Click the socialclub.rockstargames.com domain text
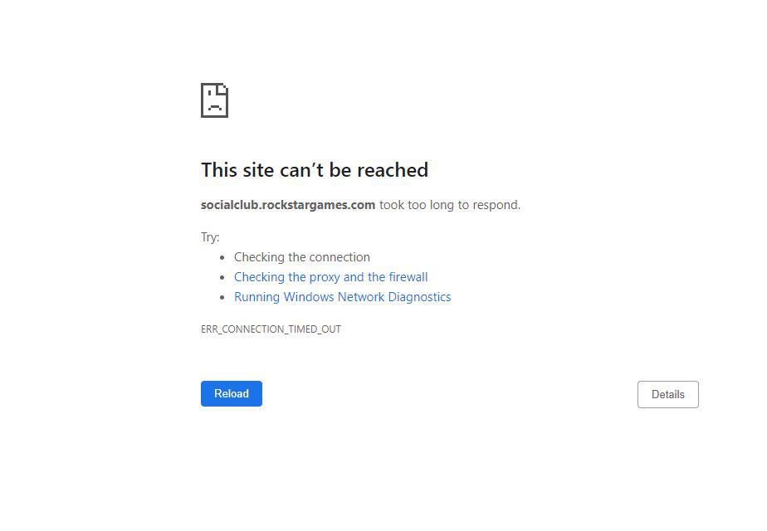The height and width of the screenshot is (531, 767). tap(288, 205)
